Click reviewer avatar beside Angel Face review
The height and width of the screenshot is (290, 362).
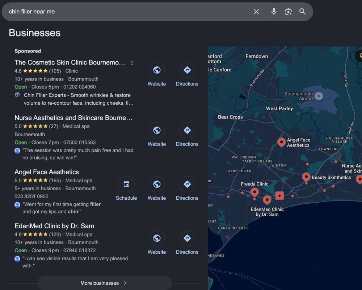17,205
